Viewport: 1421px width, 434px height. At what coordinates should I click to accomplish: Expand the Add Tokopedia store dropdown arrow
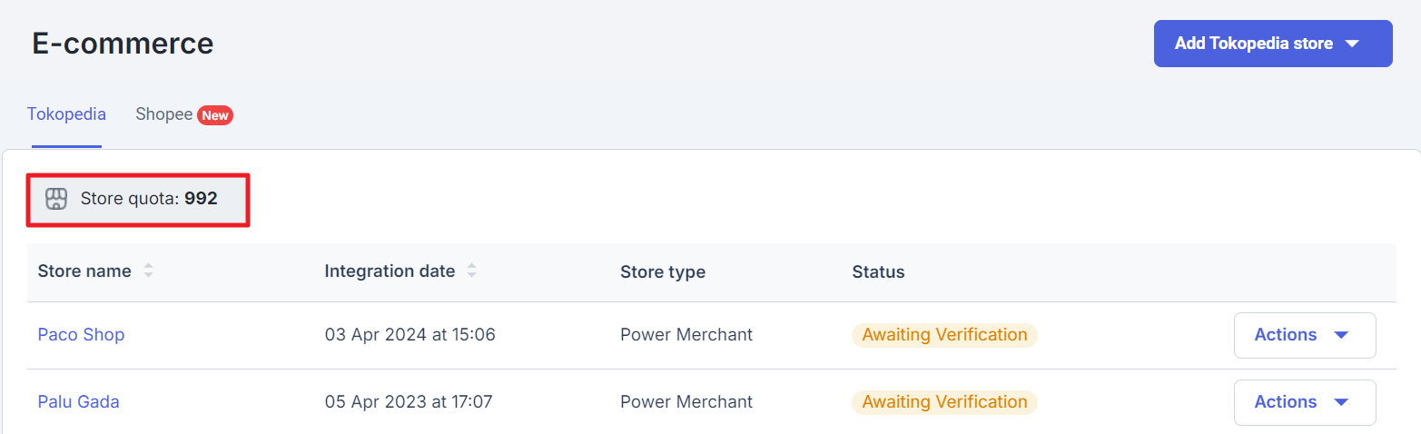tap(1352, 44)
